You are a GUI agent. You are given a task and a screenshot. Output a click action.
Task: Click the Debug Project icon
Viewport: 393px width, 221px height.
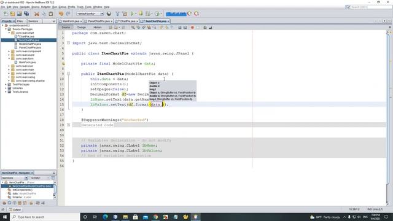pos(141,14)
